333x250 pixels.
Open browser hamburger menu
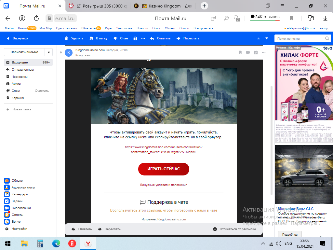[x=282, y=6]
